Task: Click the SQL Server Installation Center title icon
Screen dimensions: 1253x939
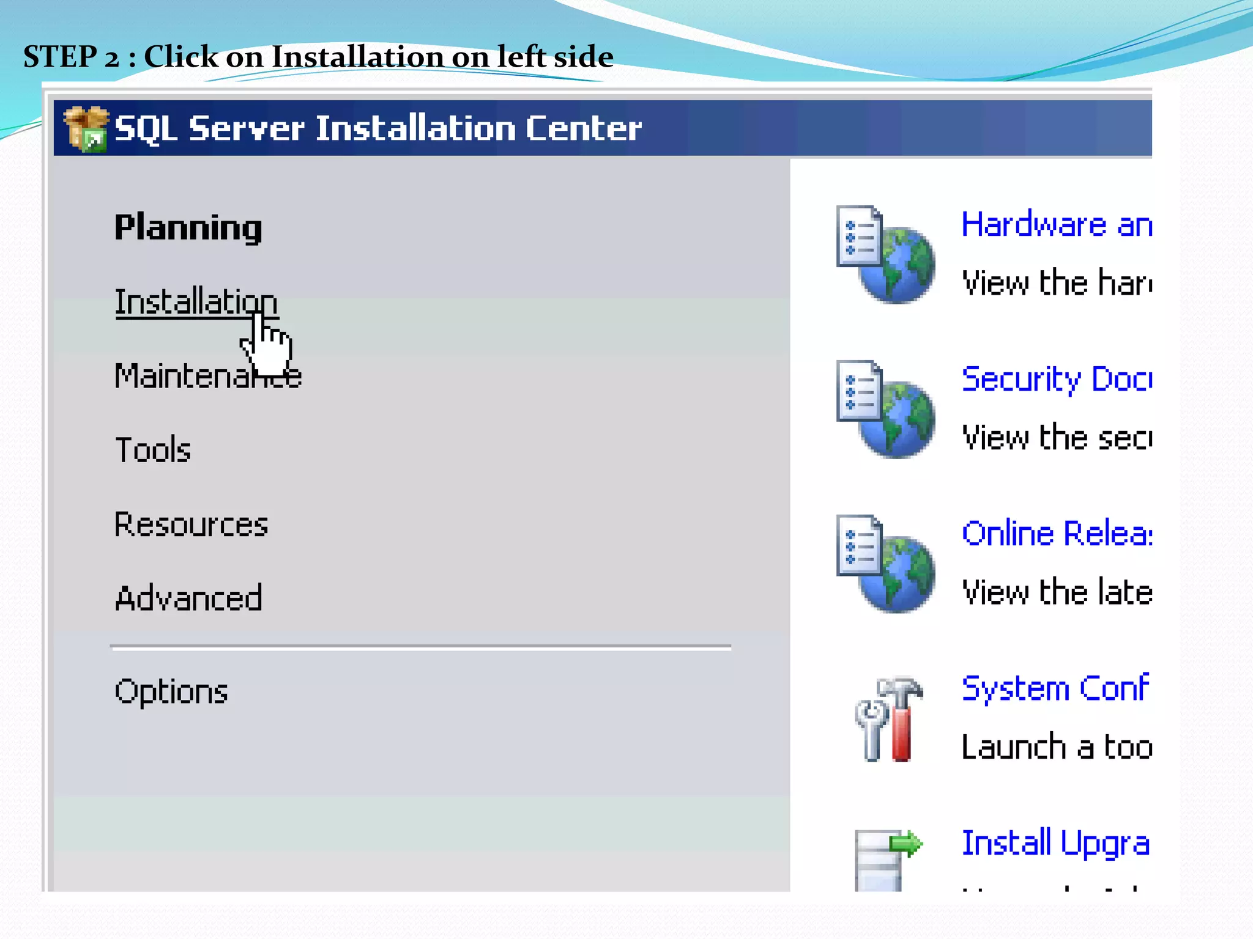Action: click(x=86, y=128)
